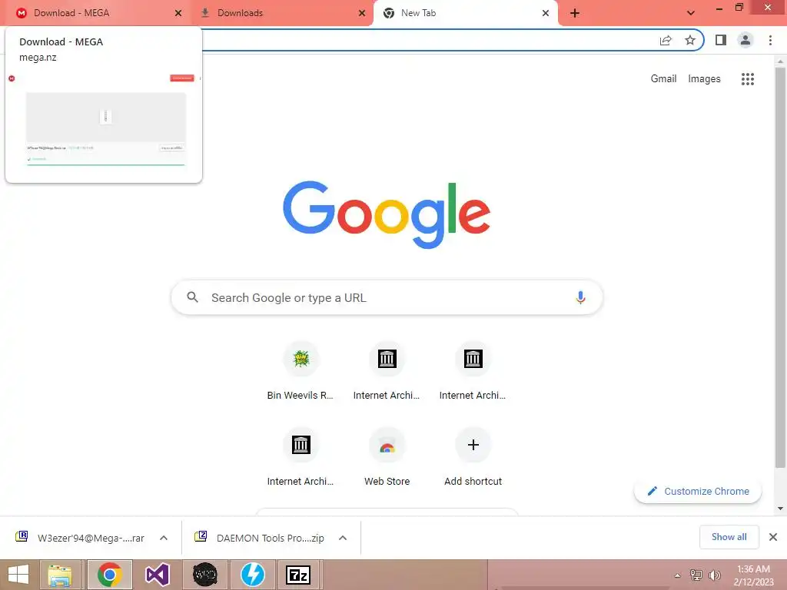
Task: Click Chrome taskbar icon
Action: tap(110, 575)
